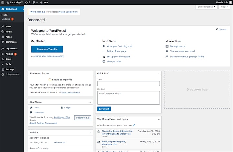Click the Dashboard gauge icon in the sidebar

click(3, 9)
